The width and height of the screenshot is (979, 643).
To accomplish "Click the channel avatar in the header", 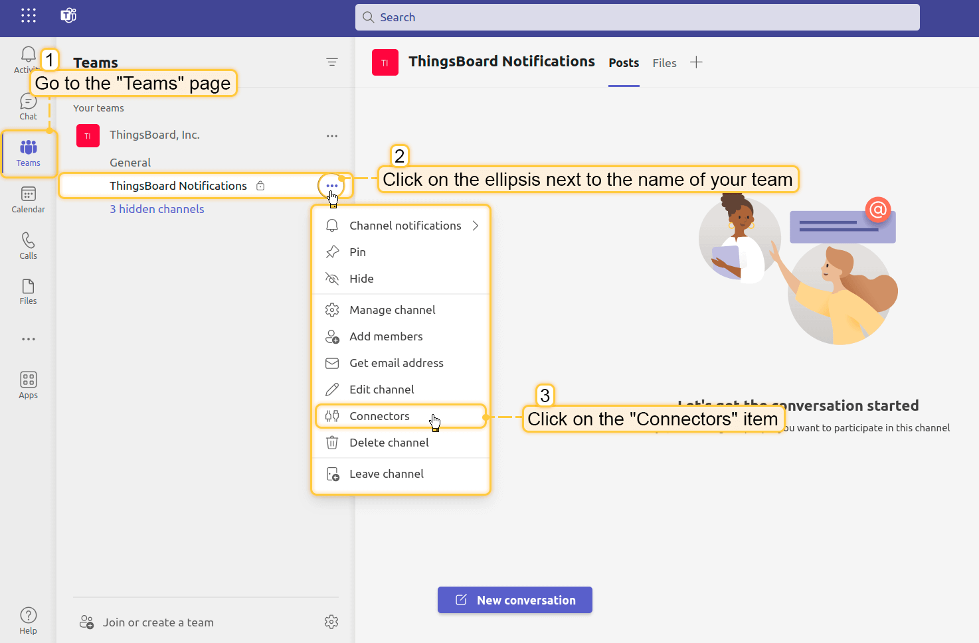I will coord(385,62).
